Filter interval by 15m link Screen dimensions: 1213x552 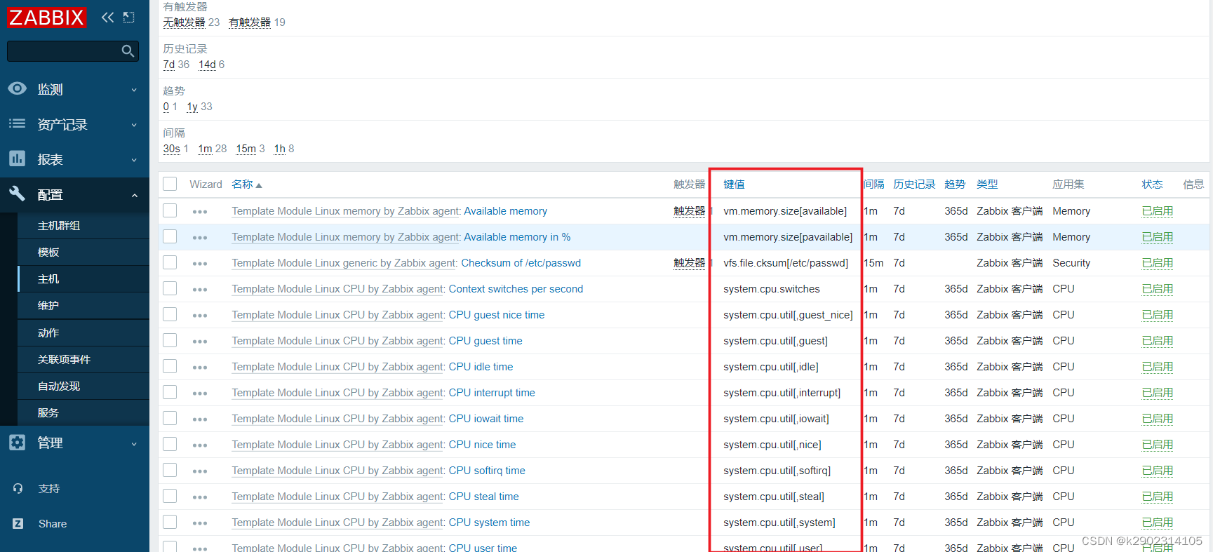click(246, 149)
